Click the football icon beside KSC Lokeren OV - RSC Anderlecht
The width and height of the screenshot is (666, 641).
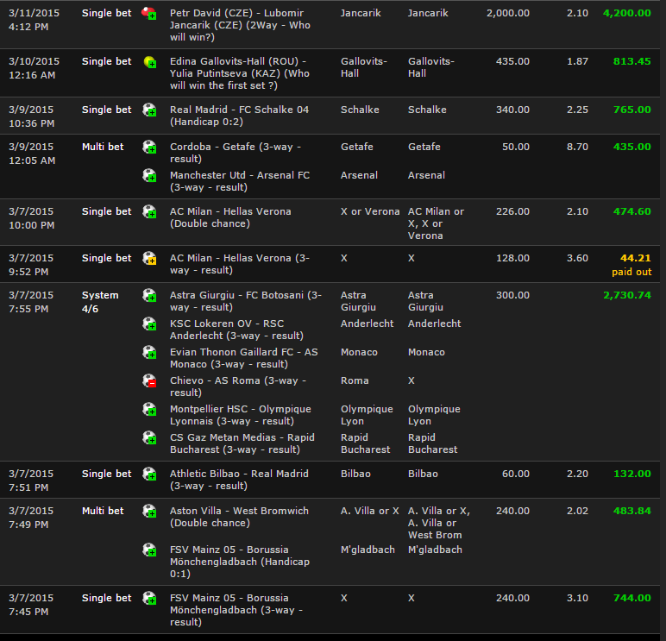(x=149, y=324)
